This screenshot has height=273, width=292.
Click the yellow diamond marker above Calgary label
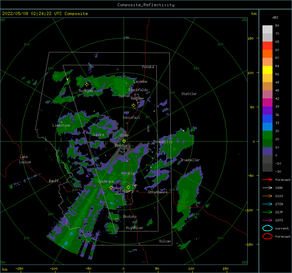128,187
